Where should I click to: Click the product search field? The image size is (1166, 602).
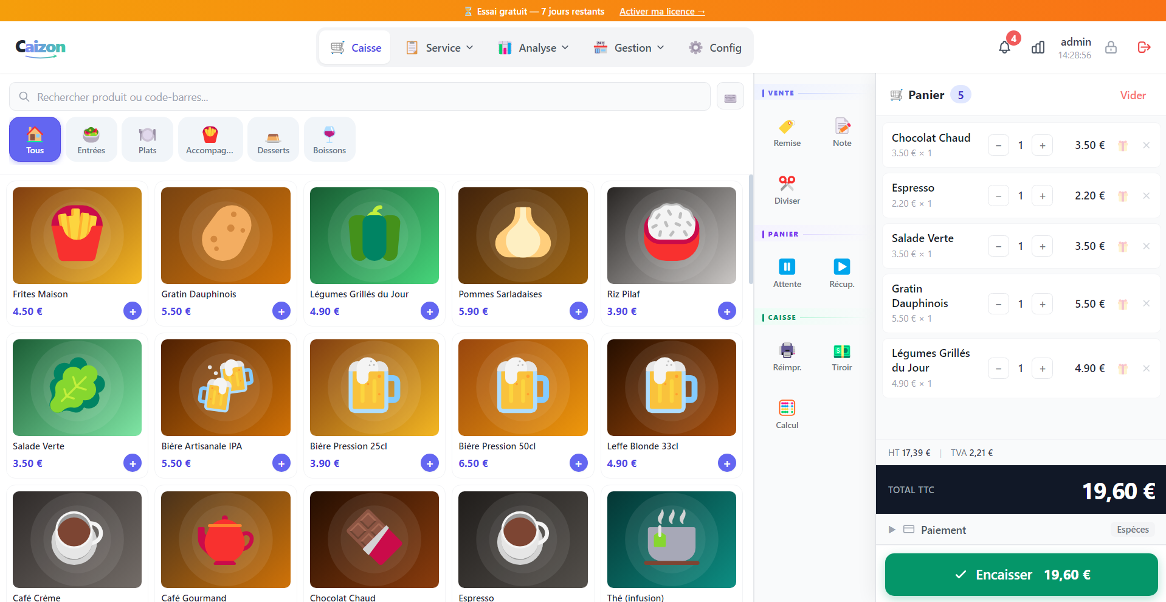point(360,97)
